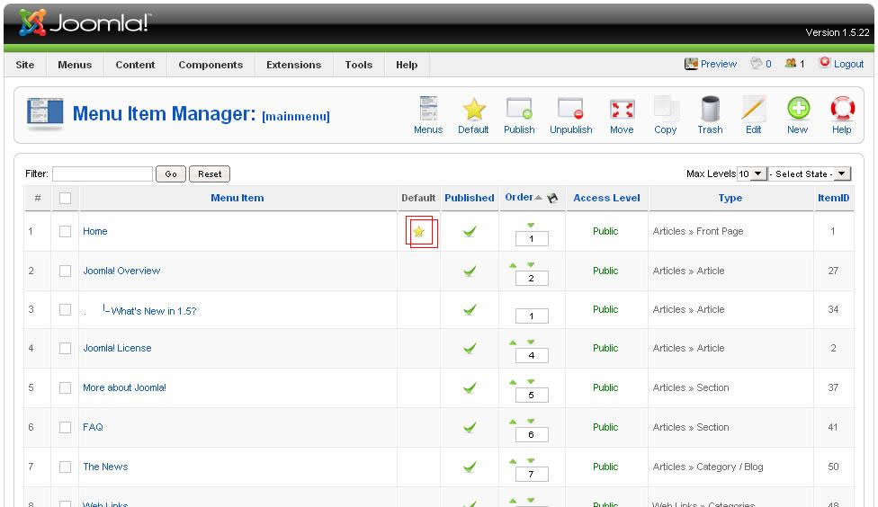Check the box for More about Joomla!

pyautogui.click(x=65, y=387)
